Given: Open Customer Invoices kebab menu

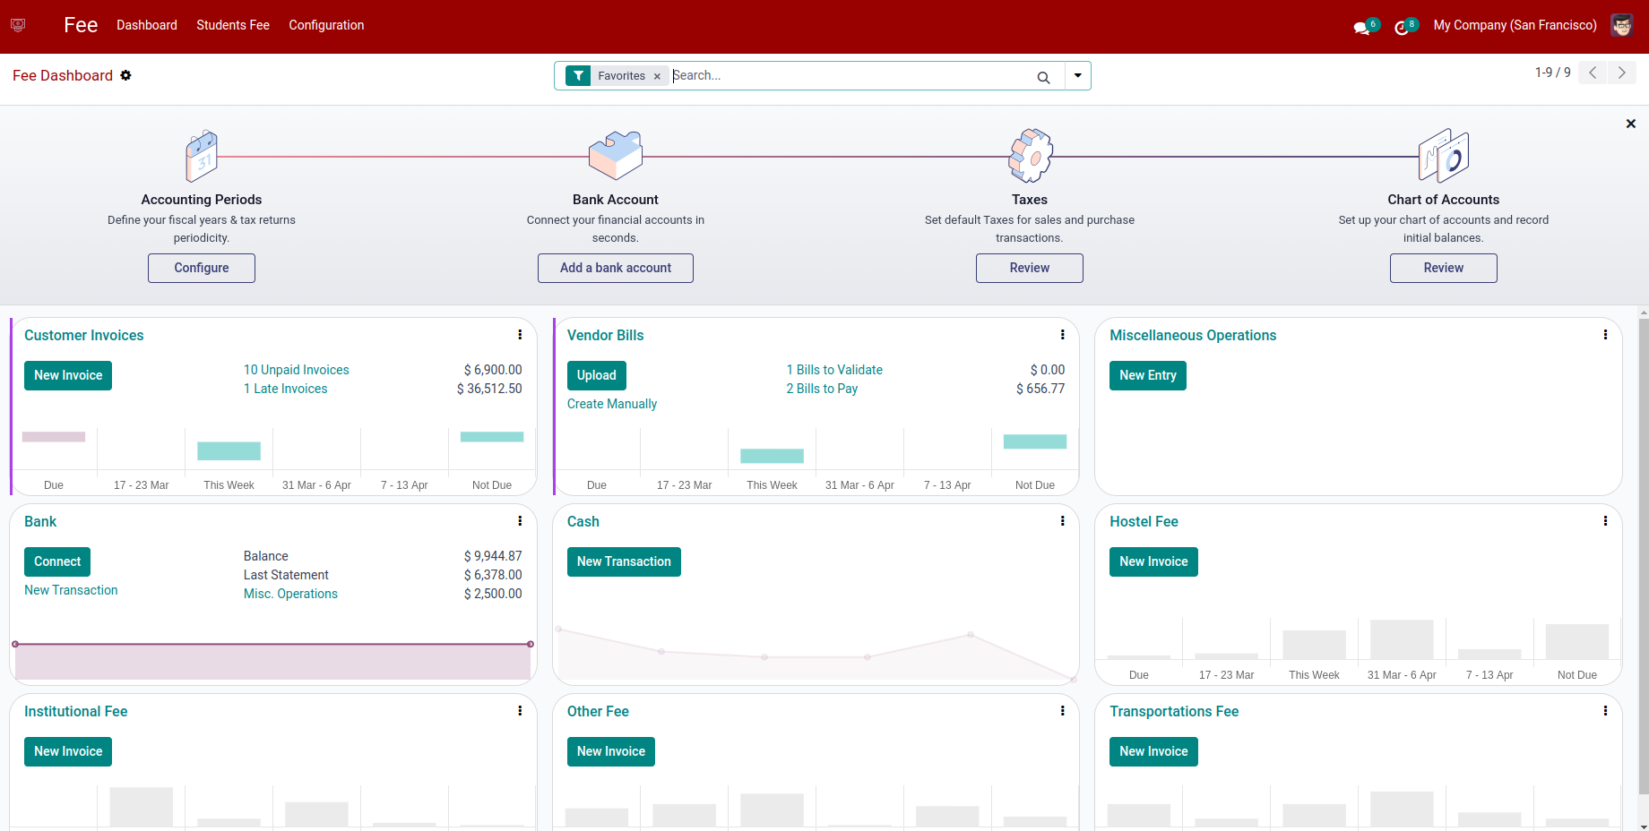Looking at the screenshot, I should (x=520, y=335).
